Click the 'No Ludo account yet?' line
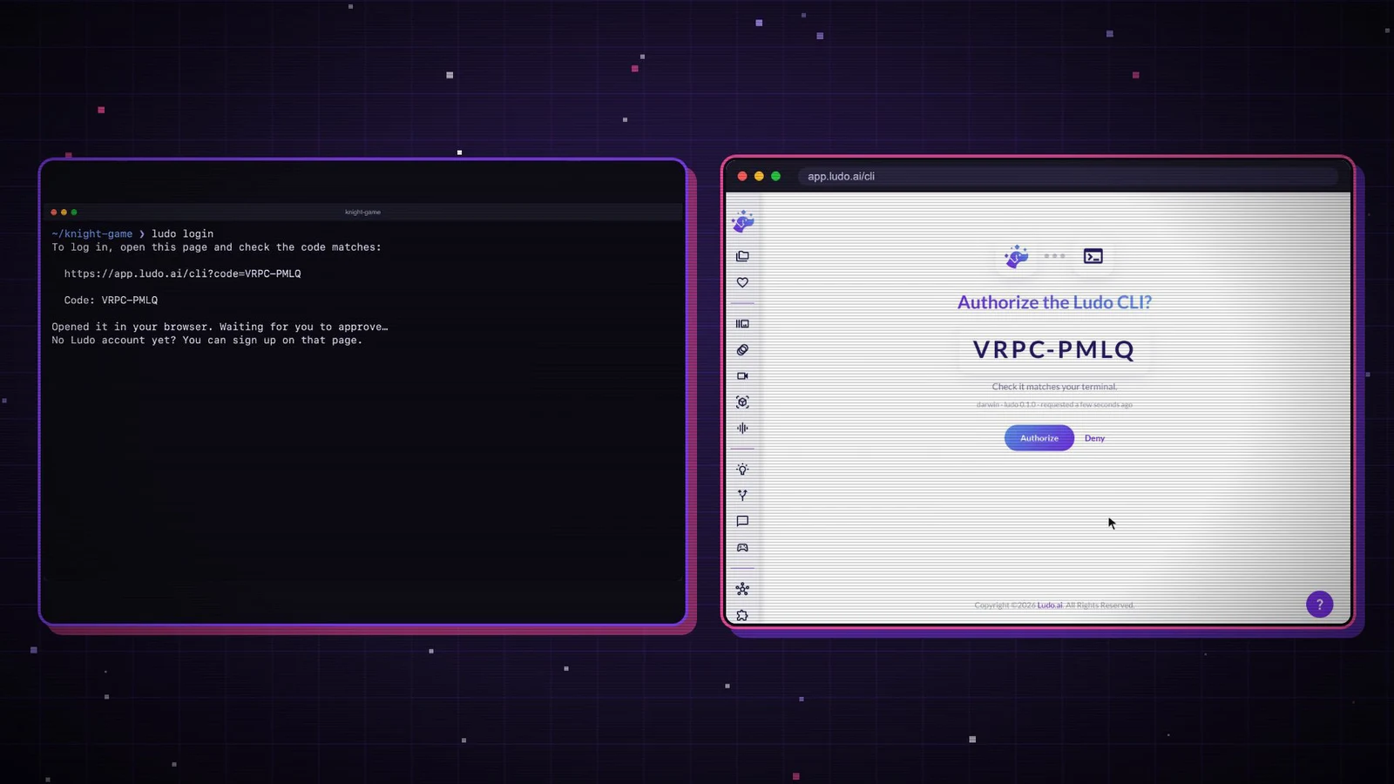The image size is (1394, 784). [x=206, y=341]
